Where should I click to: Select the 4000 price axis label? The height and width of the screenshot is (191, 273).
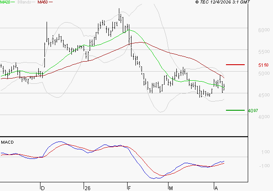coord(264,117)
